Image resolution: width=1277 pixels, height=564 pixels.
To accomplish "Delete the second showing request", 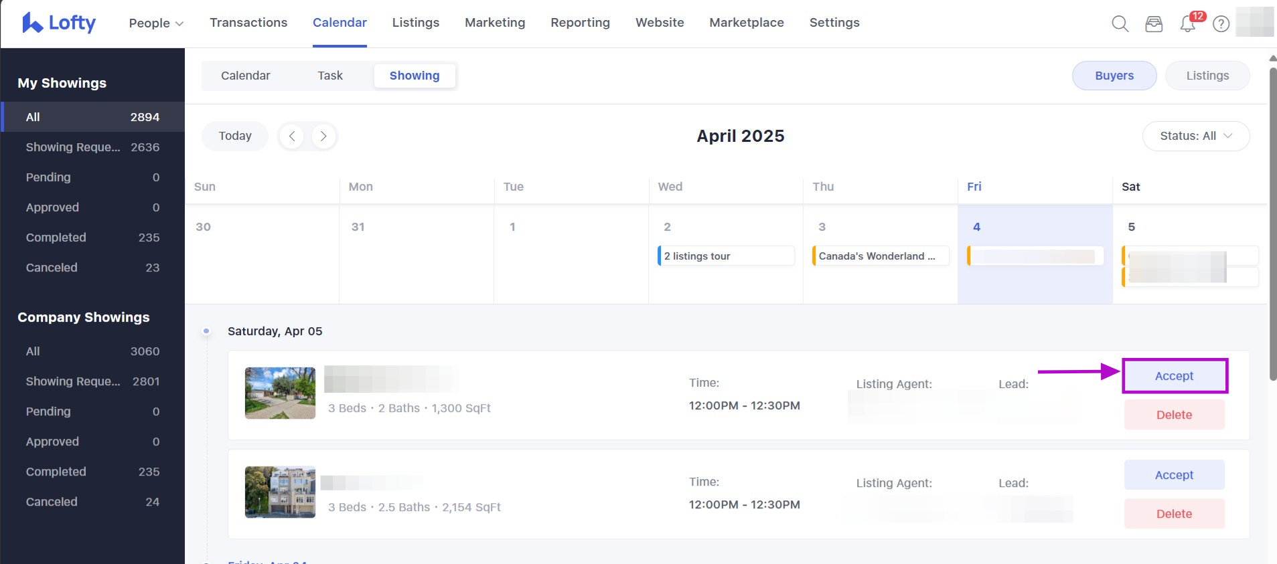I will [1175, 514].
